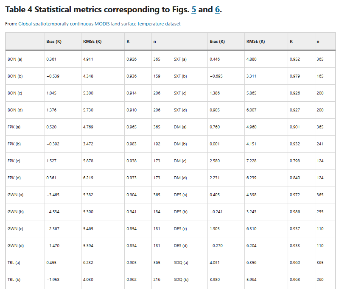This screenshot has height=289, width=339.
Task: Click the BON (a) row label
Action: pos(15,59)
